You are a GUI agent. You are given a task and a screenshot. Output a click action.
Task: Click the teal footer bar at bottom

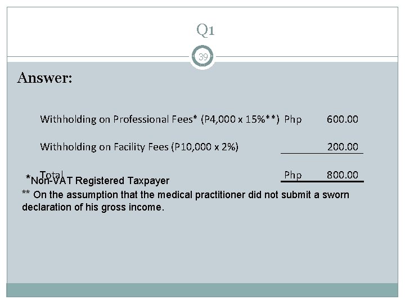pyautogui.click(x=202, y=290)
